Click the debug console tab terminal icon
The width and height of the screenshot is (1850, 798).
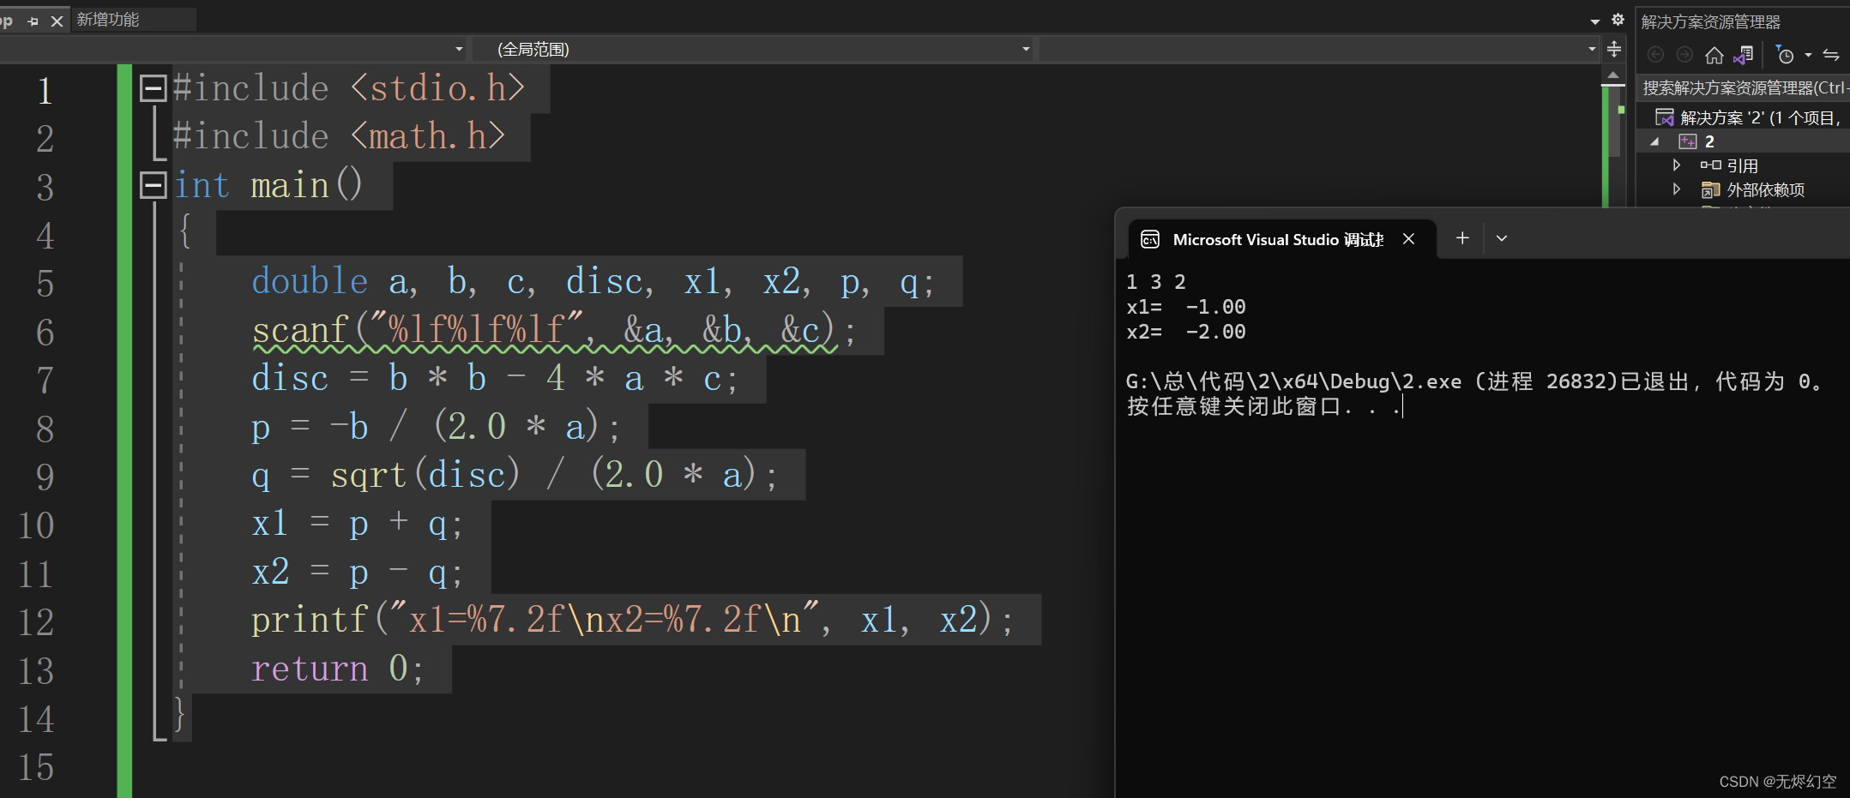[x=1150, y=239]
